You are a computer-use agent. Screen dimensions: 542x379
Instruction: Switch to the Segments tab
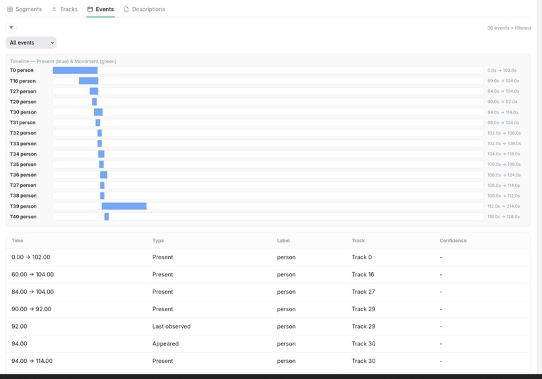[24, 9]
